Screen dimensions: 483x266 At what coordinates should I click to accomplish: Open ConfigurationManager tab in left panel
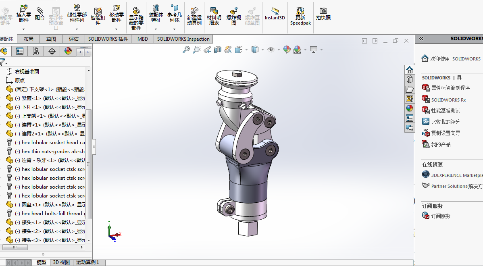coord(36,51)
